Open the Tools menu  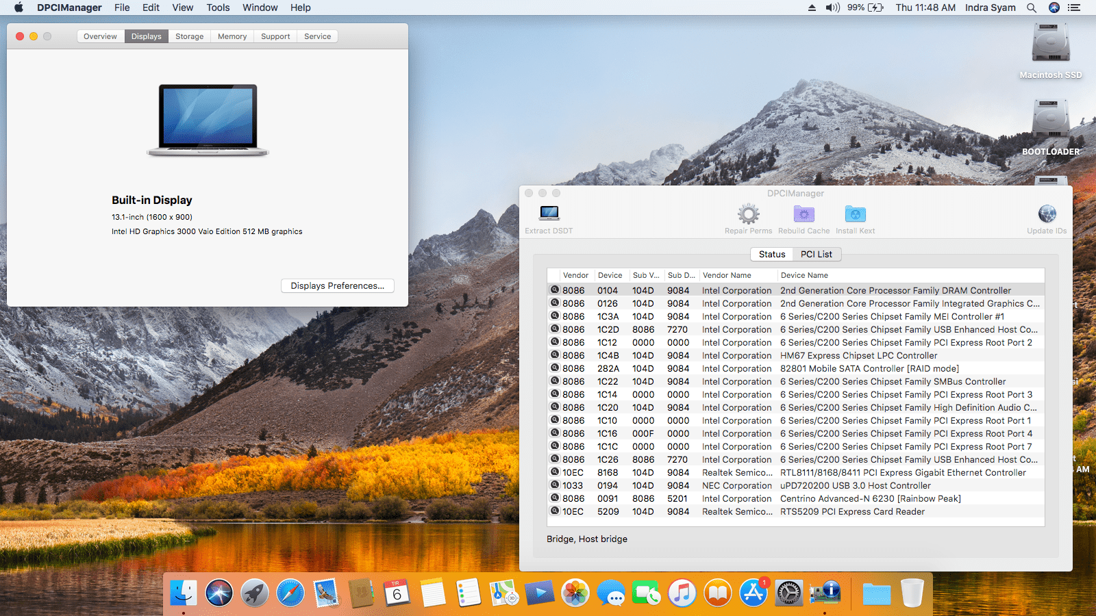218,8
